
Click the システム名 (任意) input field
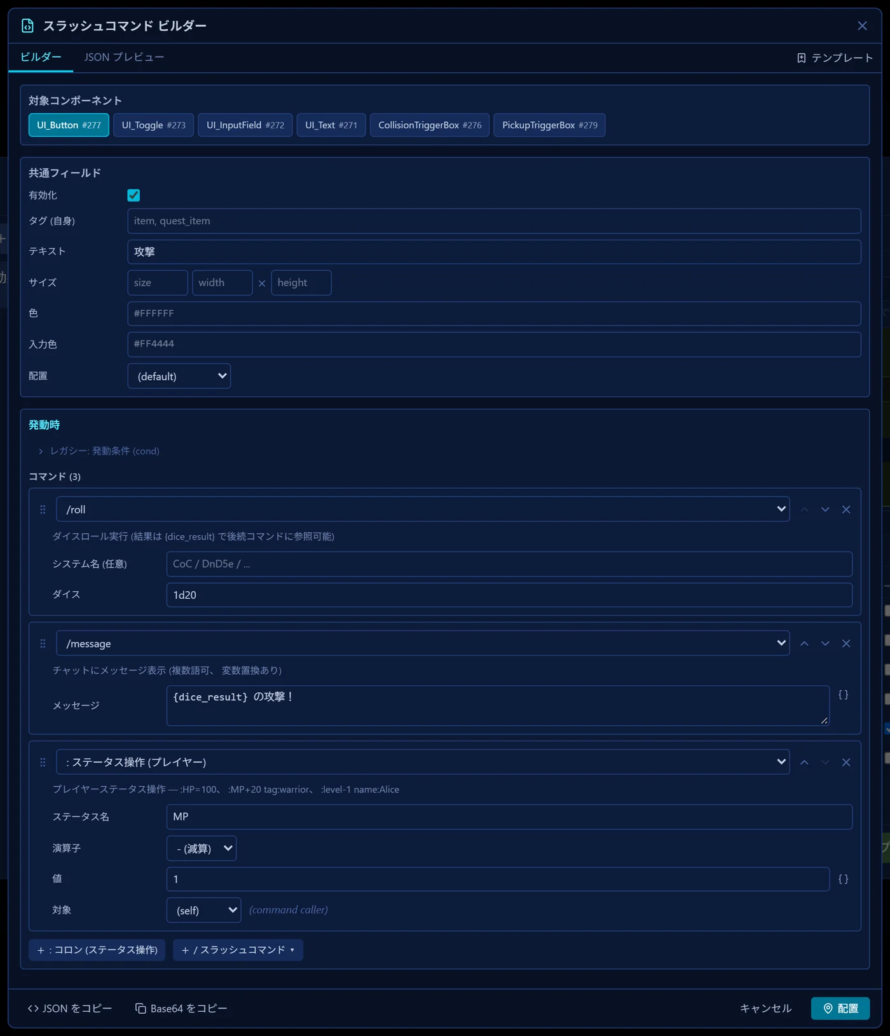[x=509, y=564]
